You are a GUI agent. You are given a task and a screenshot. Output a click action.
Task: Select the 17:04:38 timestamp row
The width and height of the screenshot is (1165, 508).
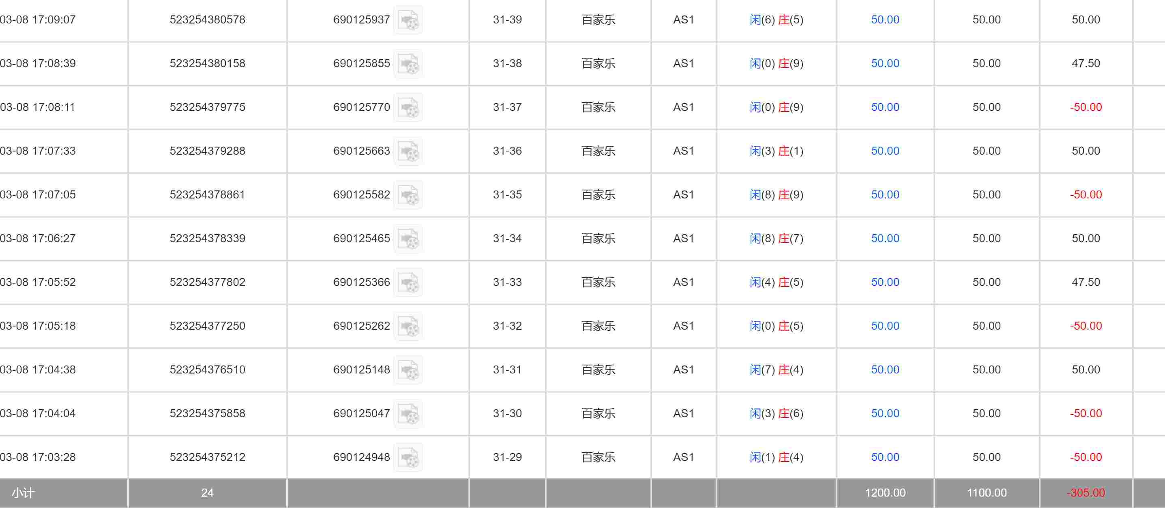38,370
